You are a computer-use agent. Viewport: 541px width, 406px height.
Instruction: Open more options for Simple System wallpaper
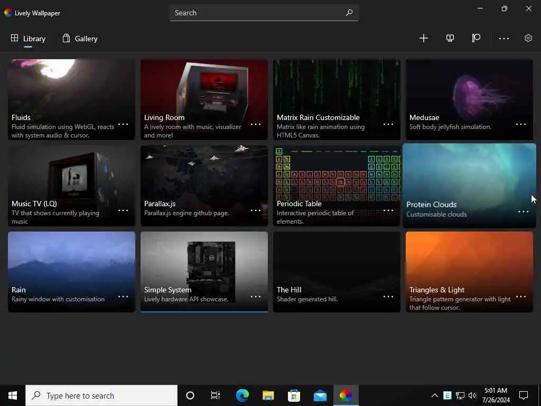coord(256,297)
